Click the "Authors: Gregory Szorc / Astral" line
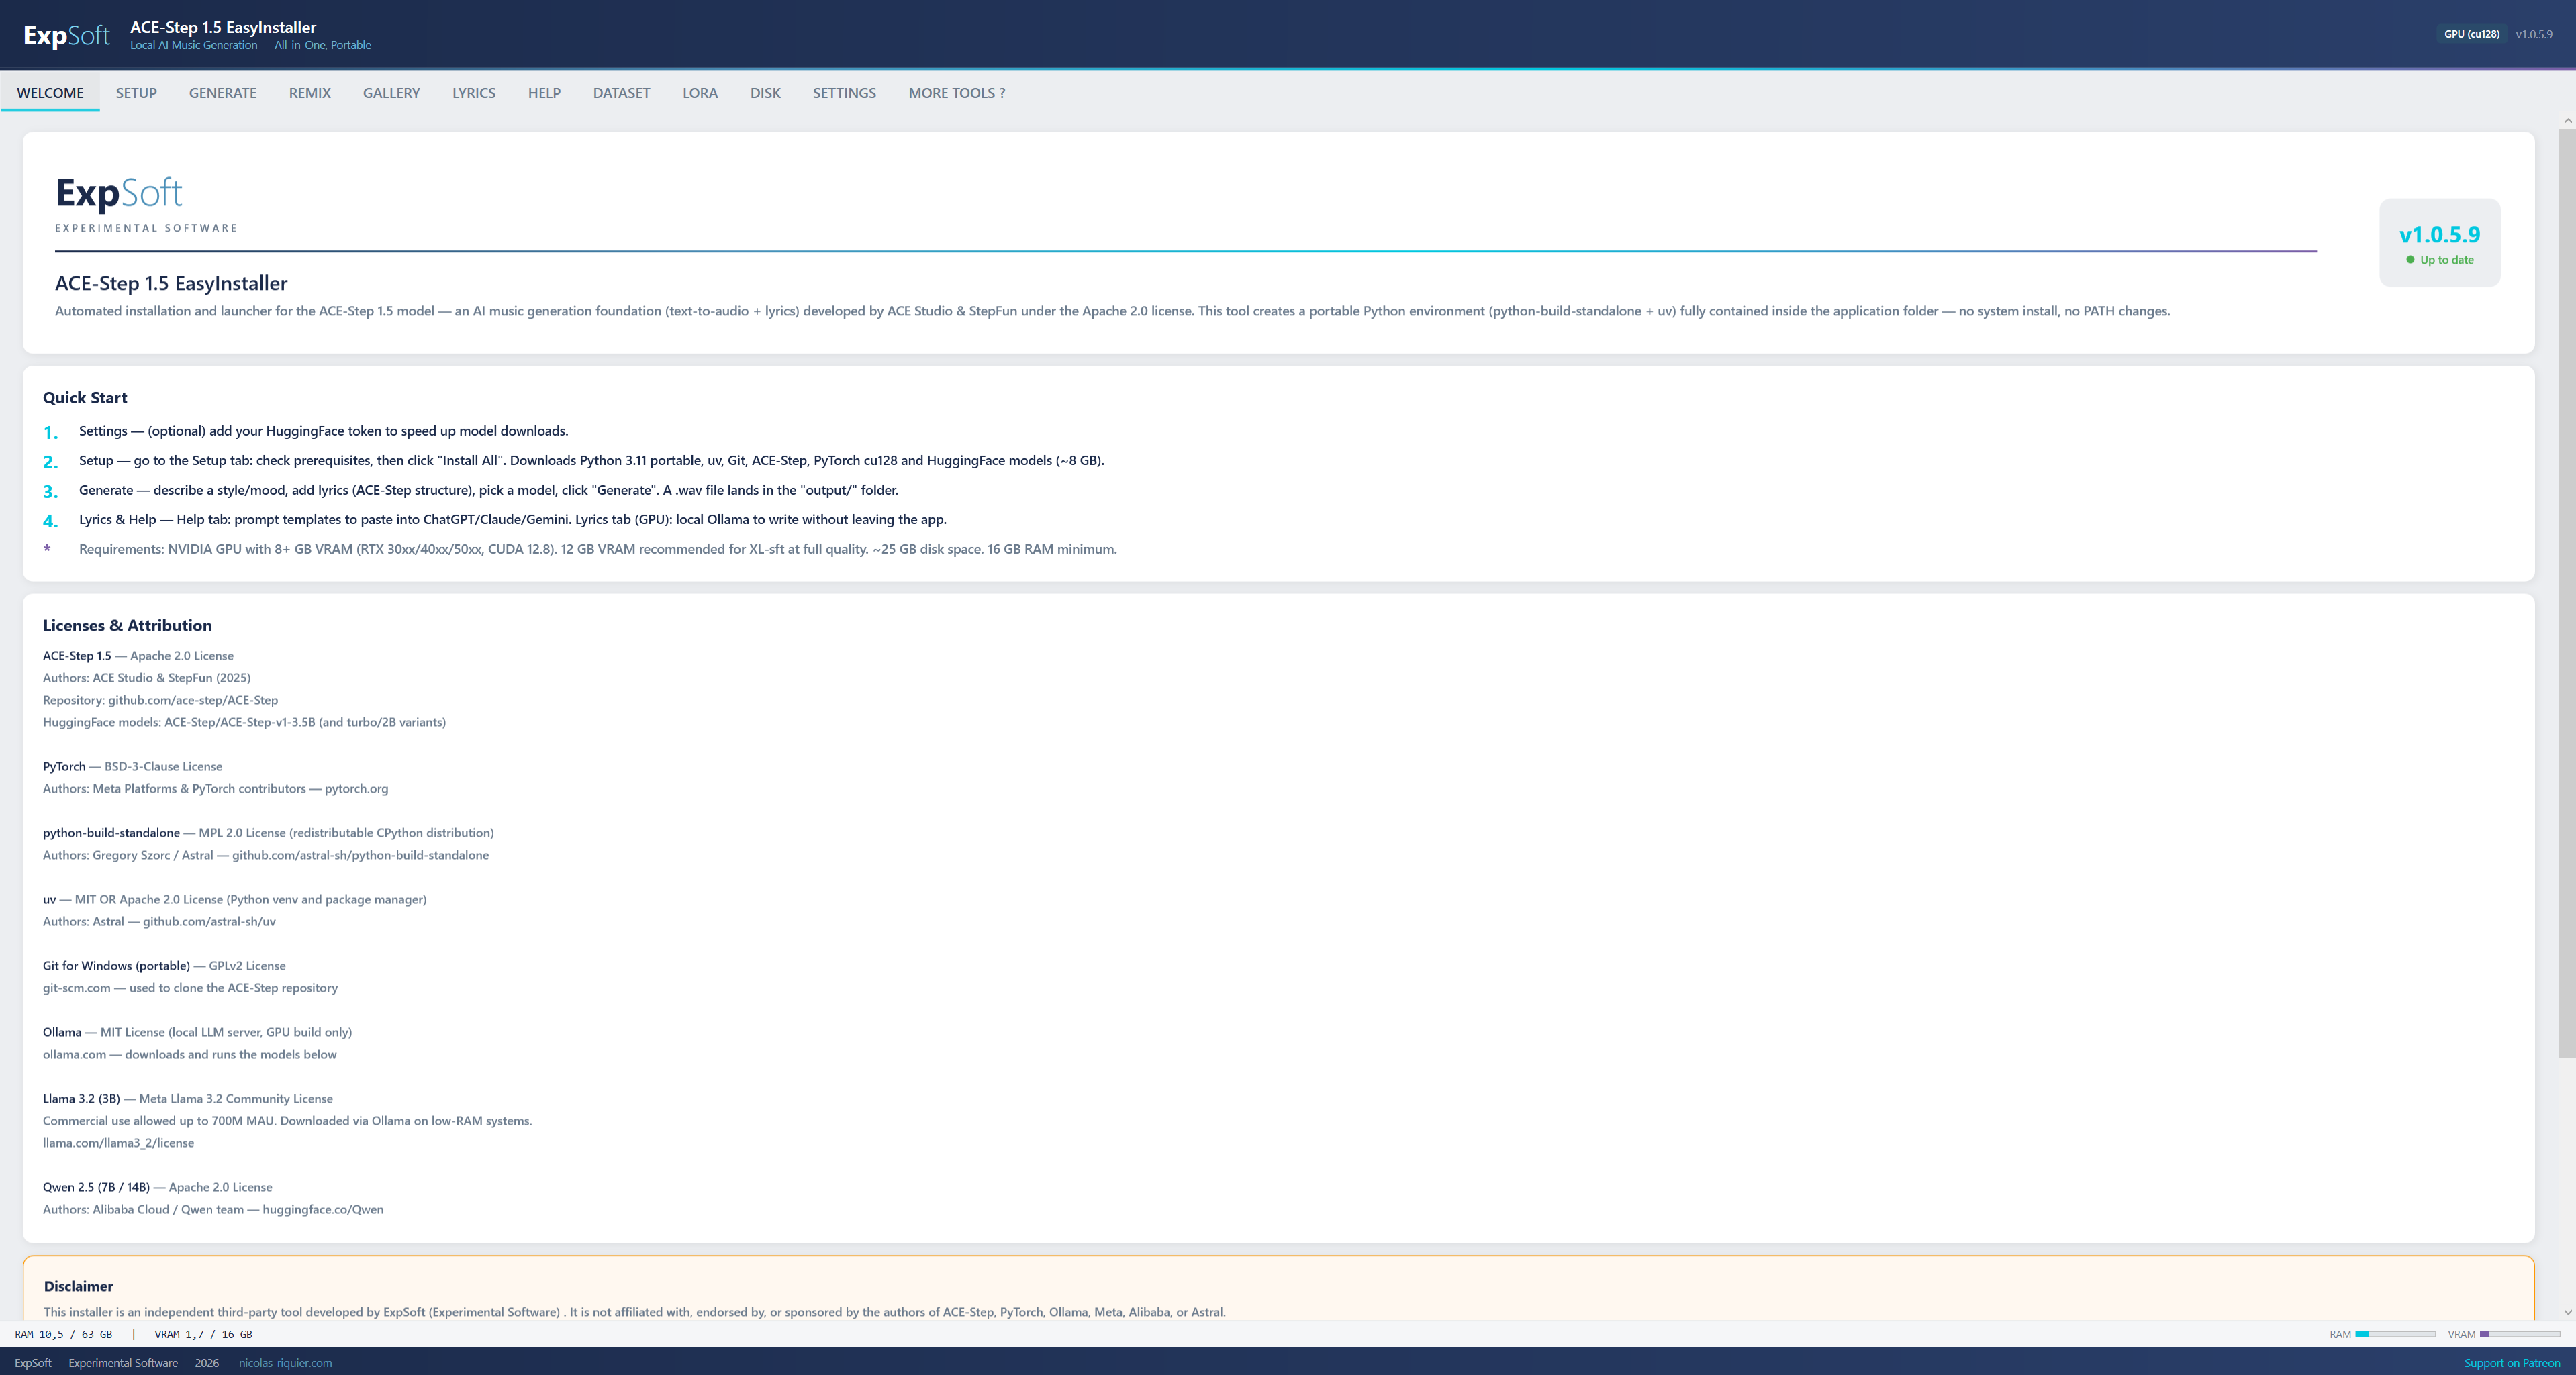Image resolution: width=2576 pixels, height=1375 pixels. coord(266,854)
